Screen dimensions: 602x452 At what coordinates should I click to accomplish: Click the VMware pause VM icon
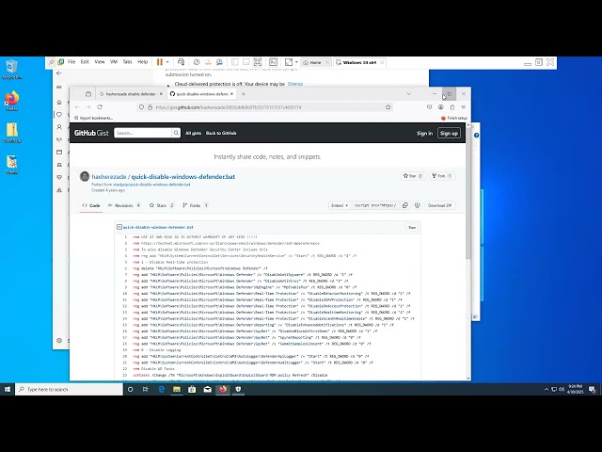click(160, 62)
